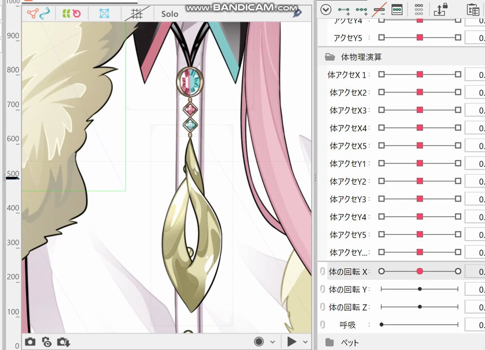Image resolution: width=485 pixels, height=350 pixels.
Task: Click the 体アクセY1 slider right key
Action: click(x=458, y=163)
